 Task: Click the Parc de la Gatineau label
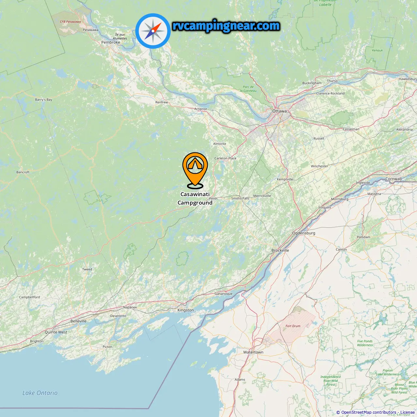pyautogui.click(x=248, y=89)
